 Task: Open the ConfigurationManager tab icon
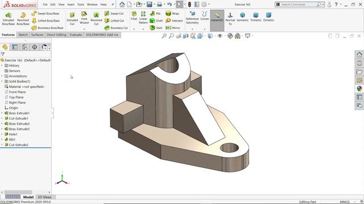pos(24,47)
